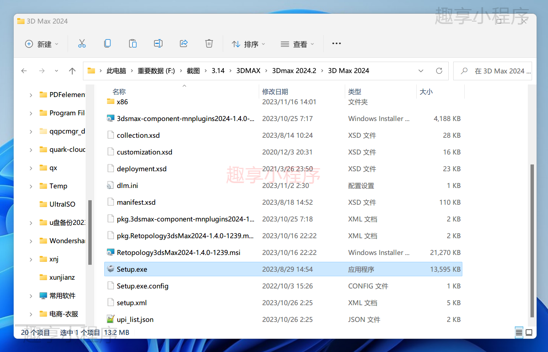
Task: Sort by 修改日期 column header
Action: coord(275,92)
